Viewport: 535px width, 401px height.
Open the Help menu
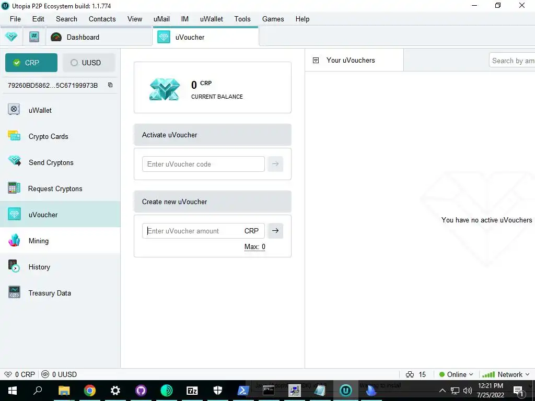point(303,19)
